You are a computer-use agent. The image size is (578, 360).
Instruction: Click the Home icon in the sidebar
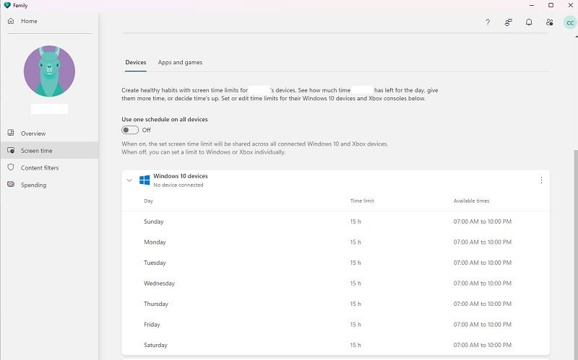point(11,21)
